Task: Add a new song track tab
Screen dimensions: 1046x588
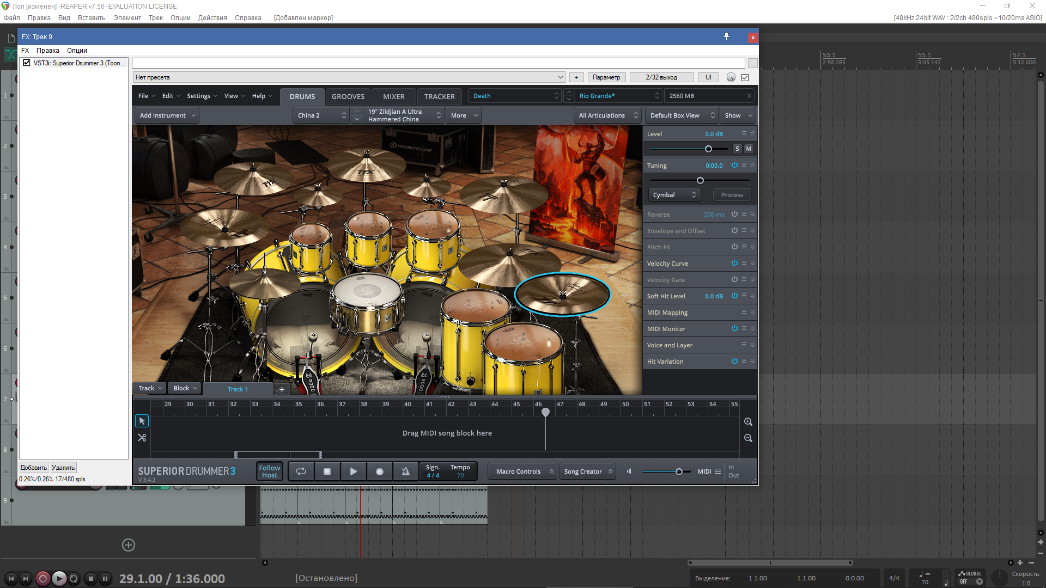Action: (282, 389)
